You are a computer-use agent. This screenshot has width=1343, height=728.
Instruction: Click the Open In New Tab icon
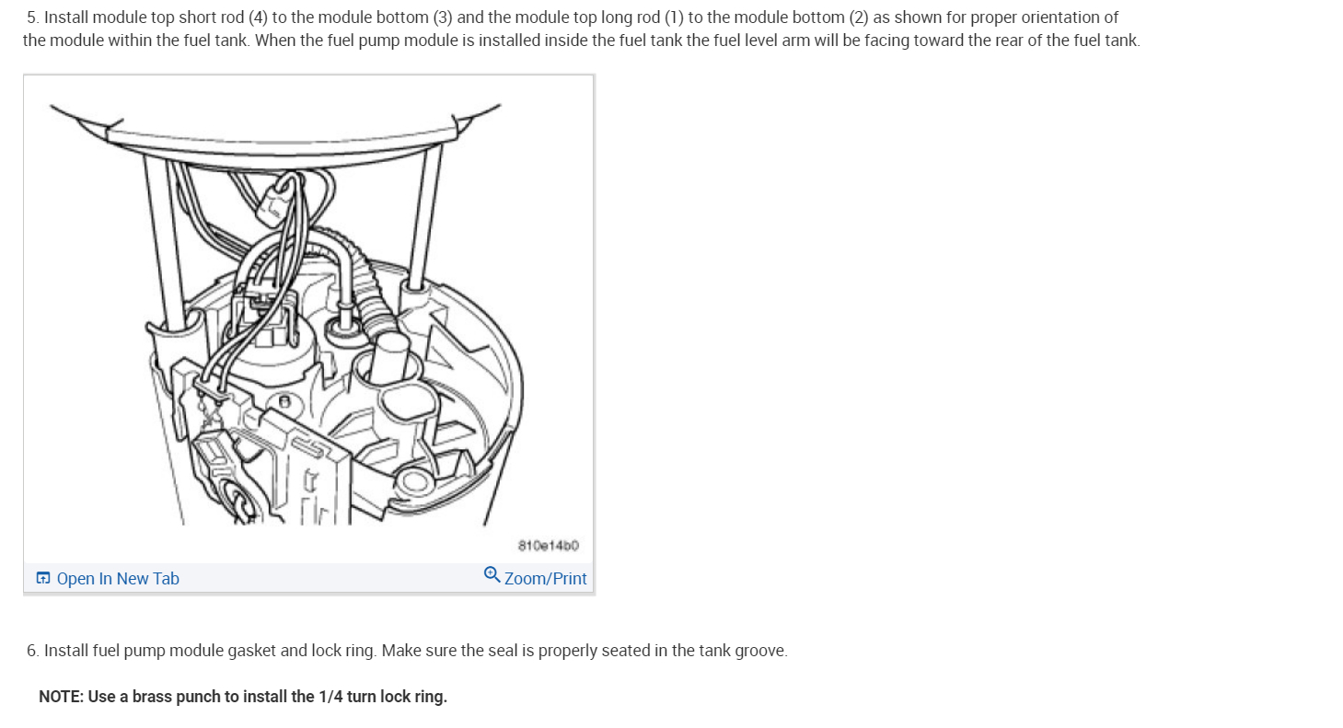click(x=42, y=578)
